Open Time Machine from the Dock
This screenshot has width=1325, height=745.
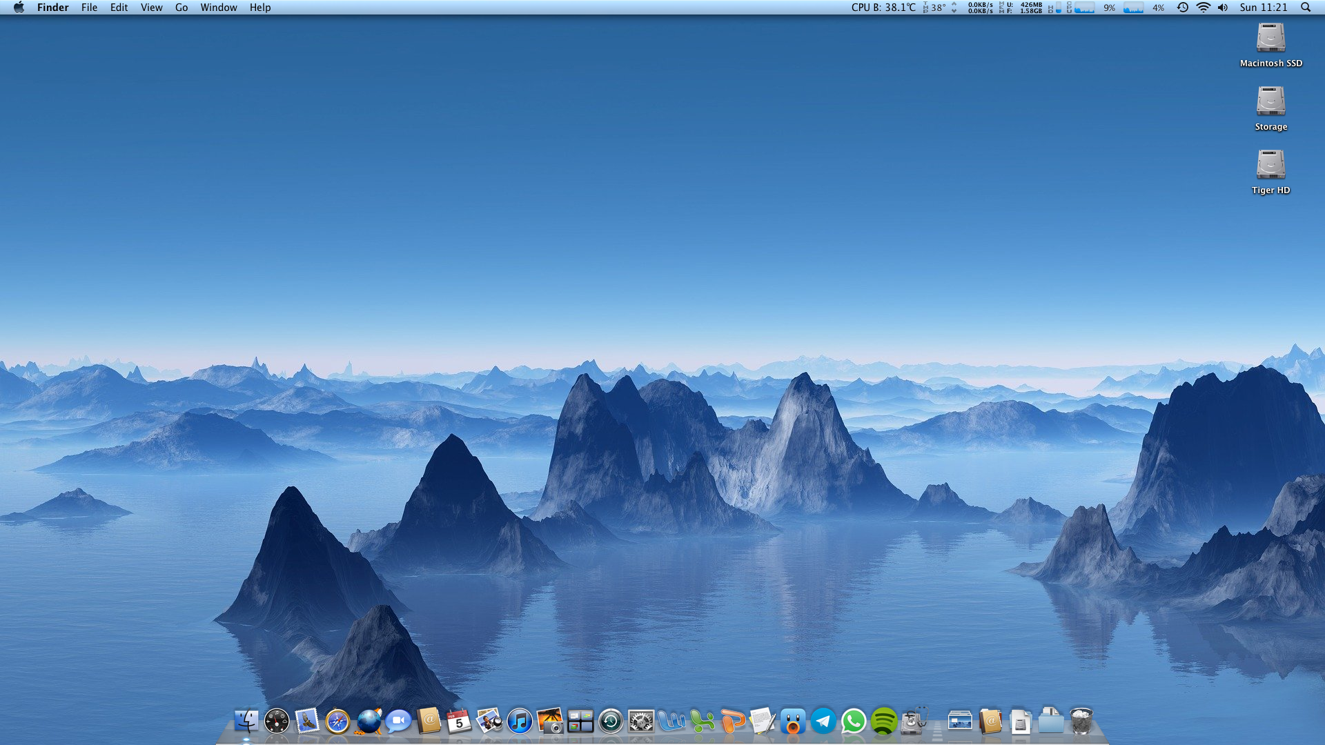pyautogui.click(x=611, y=722)
